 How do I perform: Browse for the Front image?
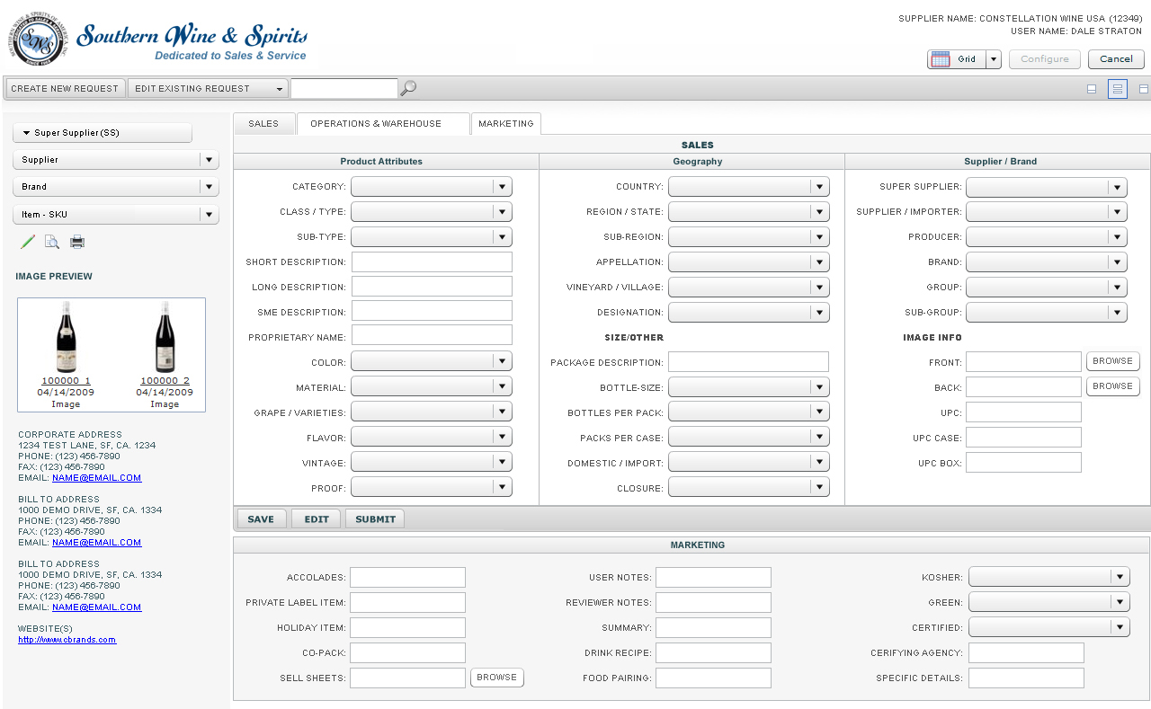(x=1113, y=361)
